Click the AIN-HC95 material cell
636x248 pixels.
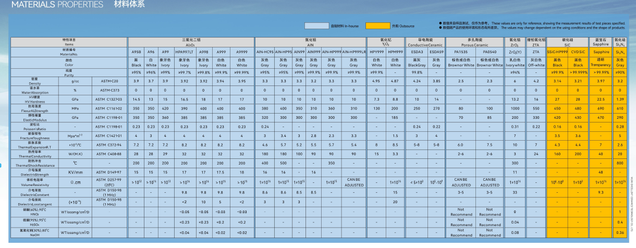click(264, 52)
